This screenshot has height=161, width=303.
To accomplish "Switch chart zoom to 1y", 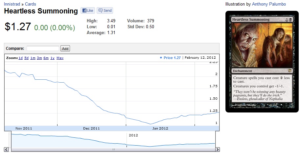I will pos(52,58).
